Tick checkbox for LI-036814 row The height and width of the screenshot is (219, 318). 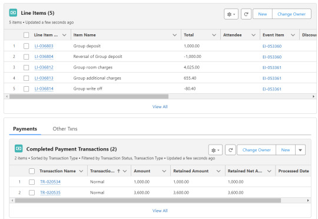pyautogui.click(x=26, y=89)
